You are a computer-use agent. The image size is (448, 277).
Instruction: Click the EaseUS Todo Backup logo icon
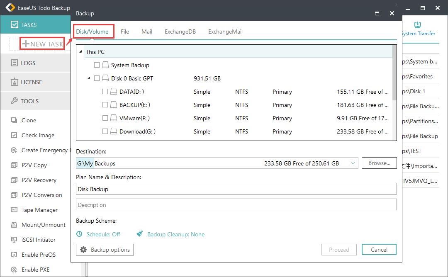tap(10, 8)
